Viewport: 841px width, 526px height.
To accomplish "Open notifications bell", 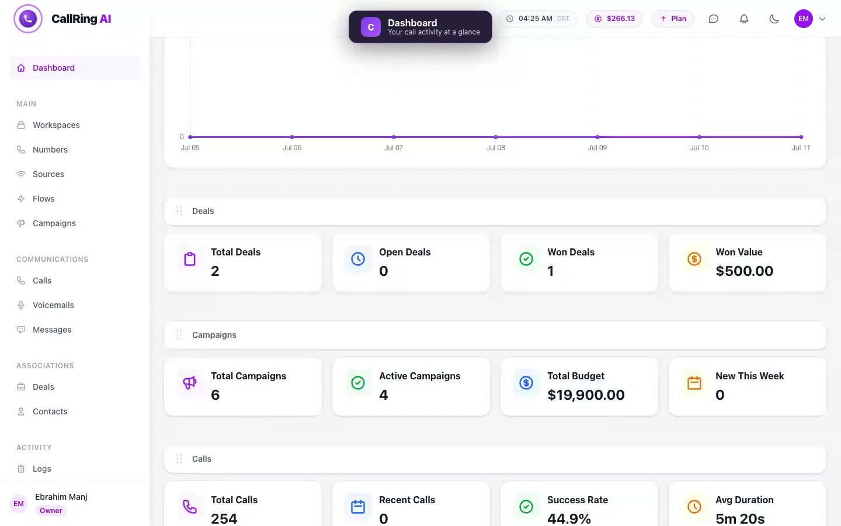I will [744, 19].
